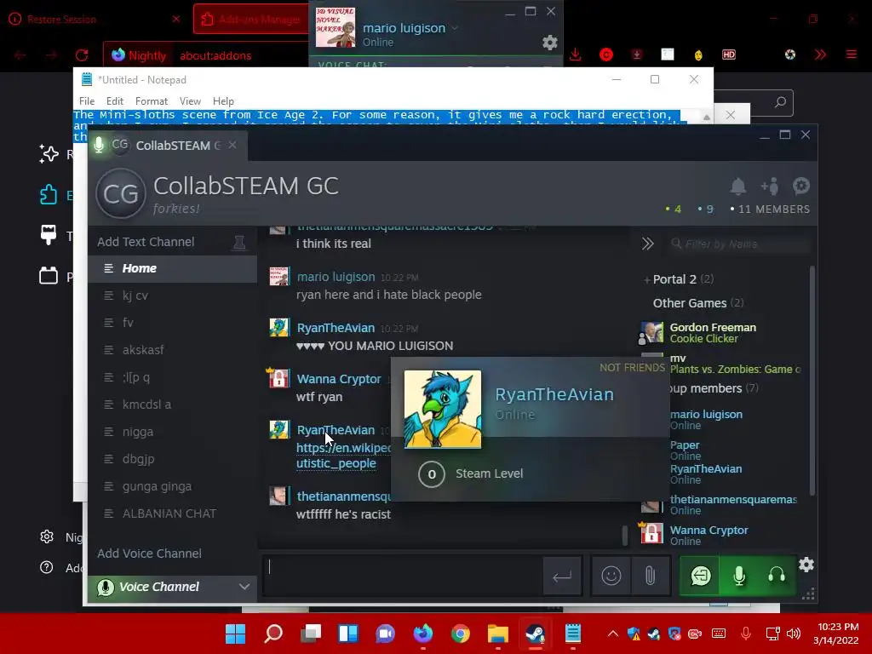Toggle the green microphone mute button

coord(739,576)
